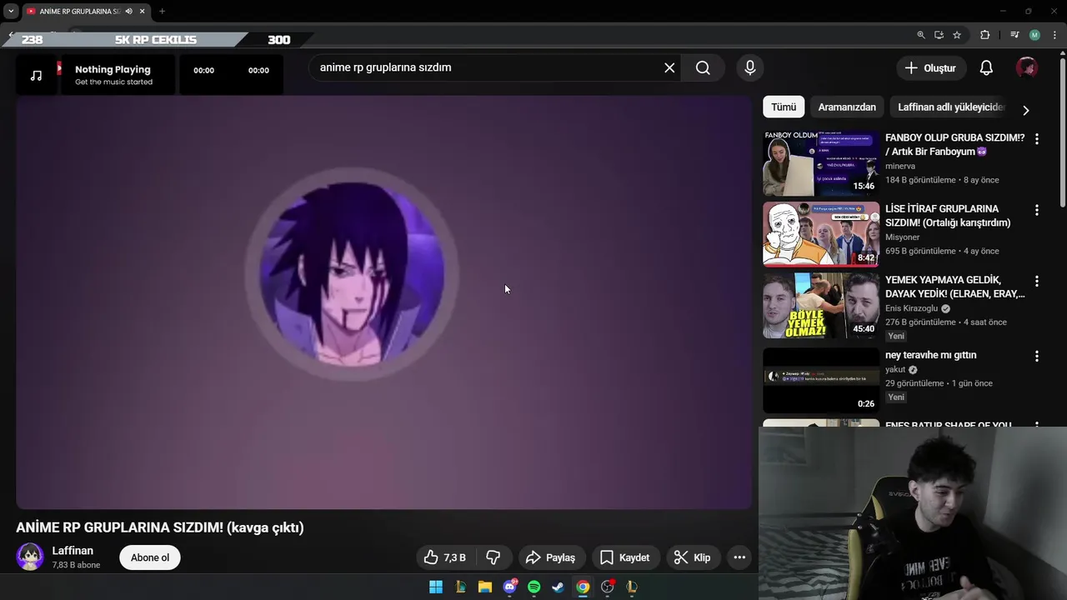Open Chrome zoom magnifier icon in address bar
Screen dimensions: 1067x600
pos(921,35)
